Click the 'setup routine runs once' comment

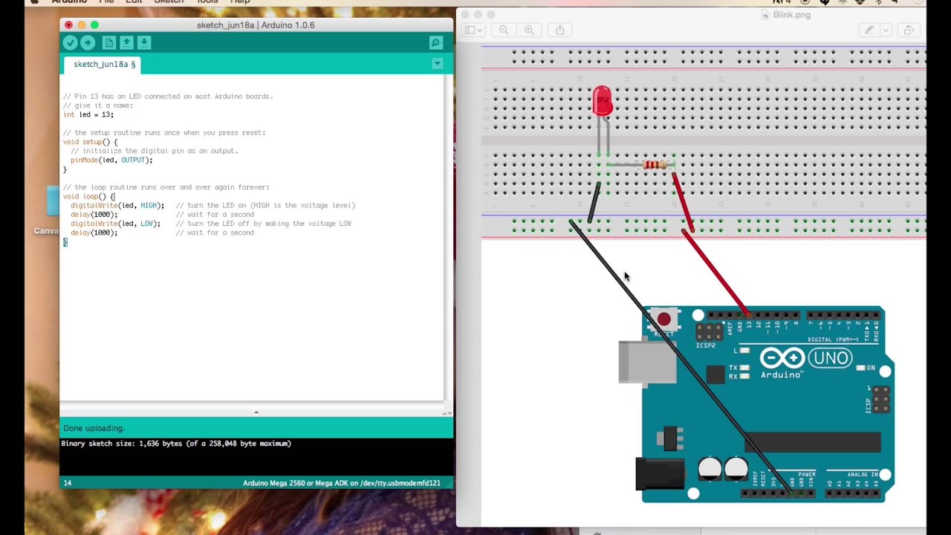(x=164, y=133)
